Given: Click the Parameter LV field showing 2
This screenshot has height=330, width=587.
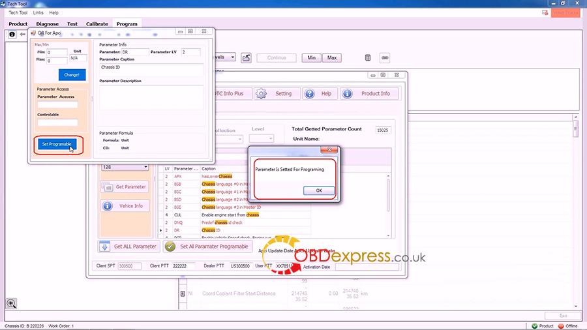Looking at the screenshot, I should click(x=191, y=52).
